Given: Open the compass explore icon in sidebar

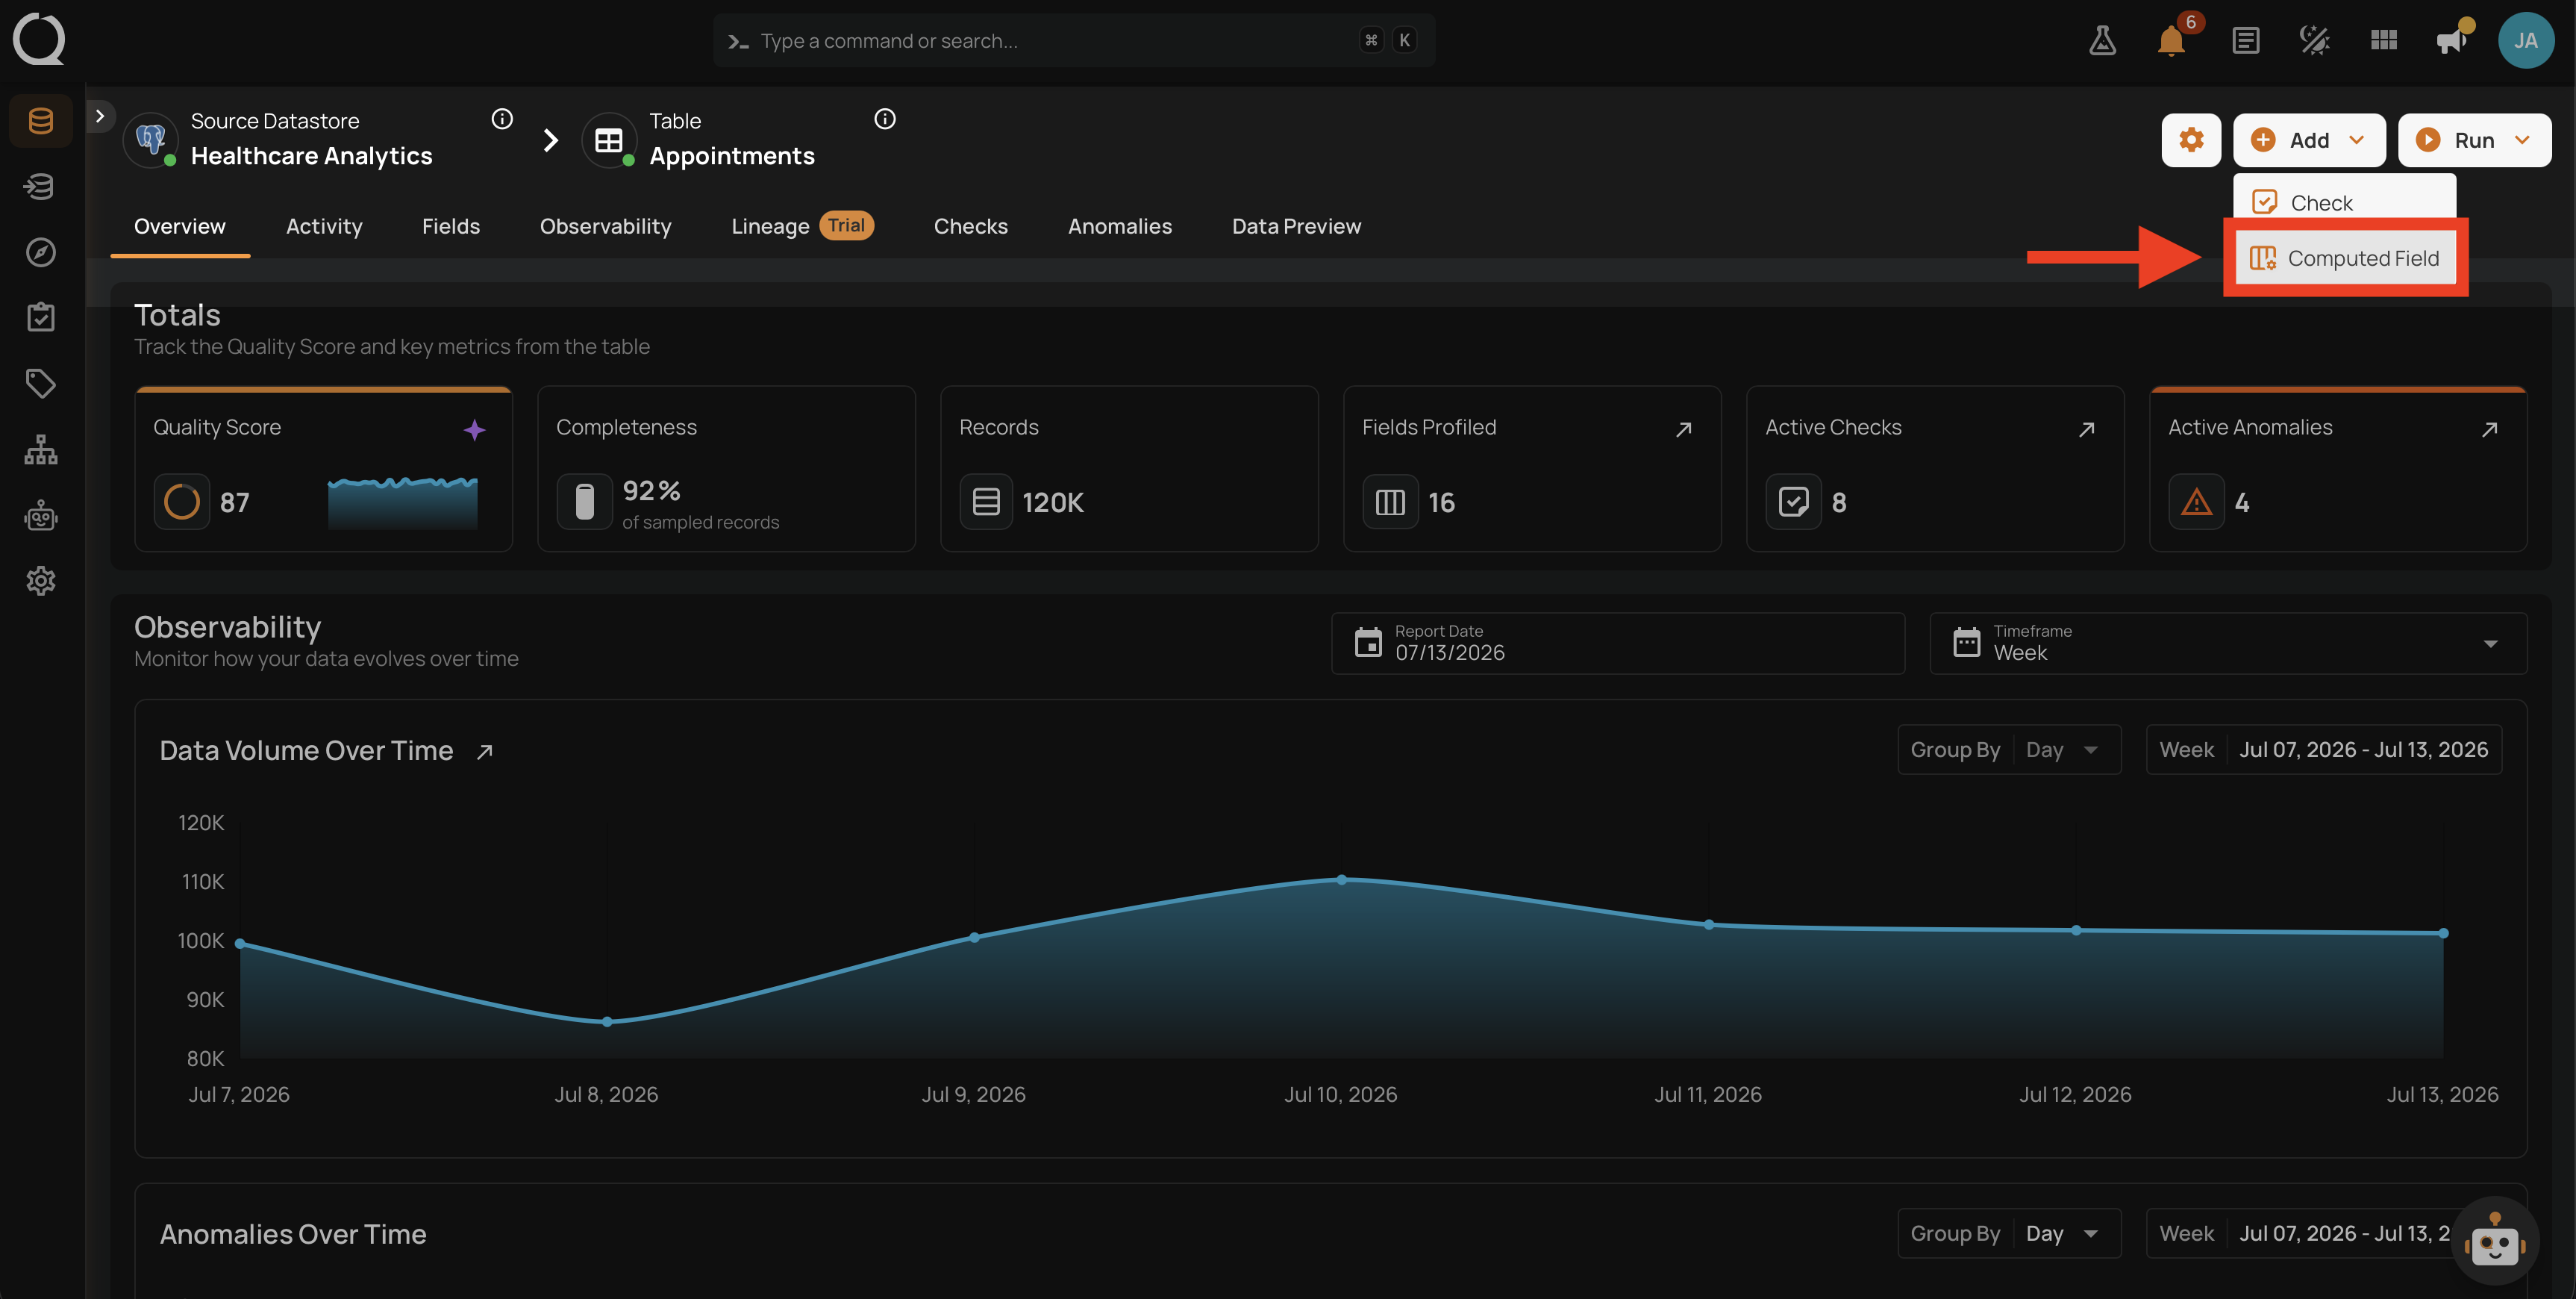Looking at the screenshot, I should click(x=41, y=252).
